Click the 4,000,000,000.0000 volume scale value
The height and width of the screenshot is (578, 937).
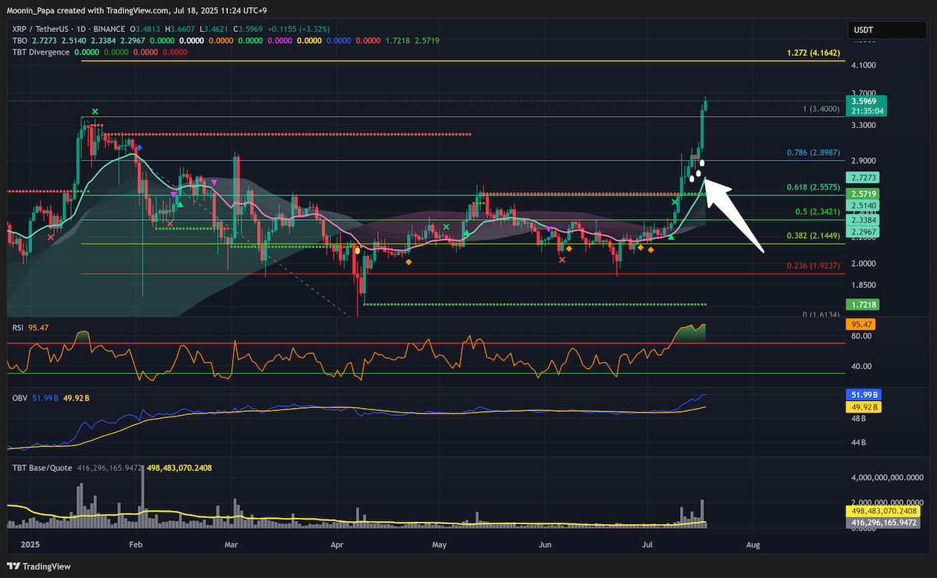(x=886, y=477)
